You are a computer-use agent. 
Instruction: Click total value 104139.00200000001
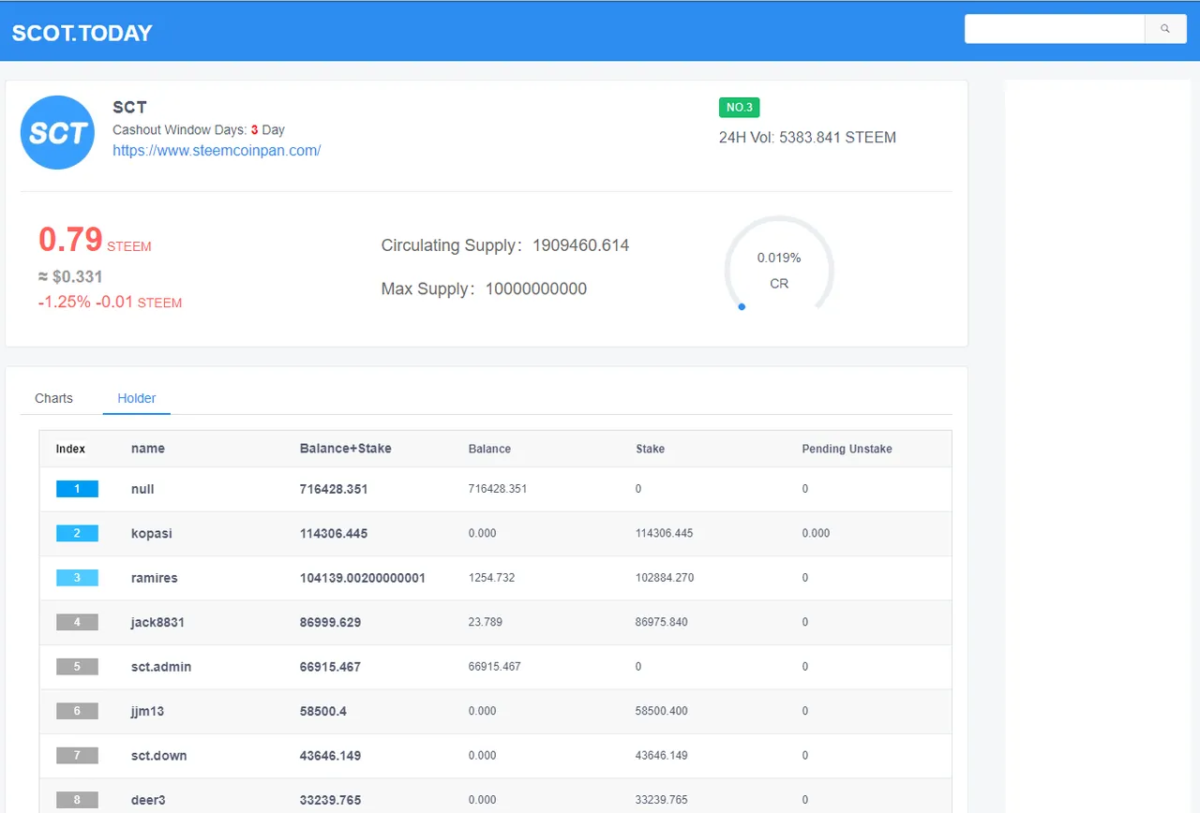click(363, 578)
